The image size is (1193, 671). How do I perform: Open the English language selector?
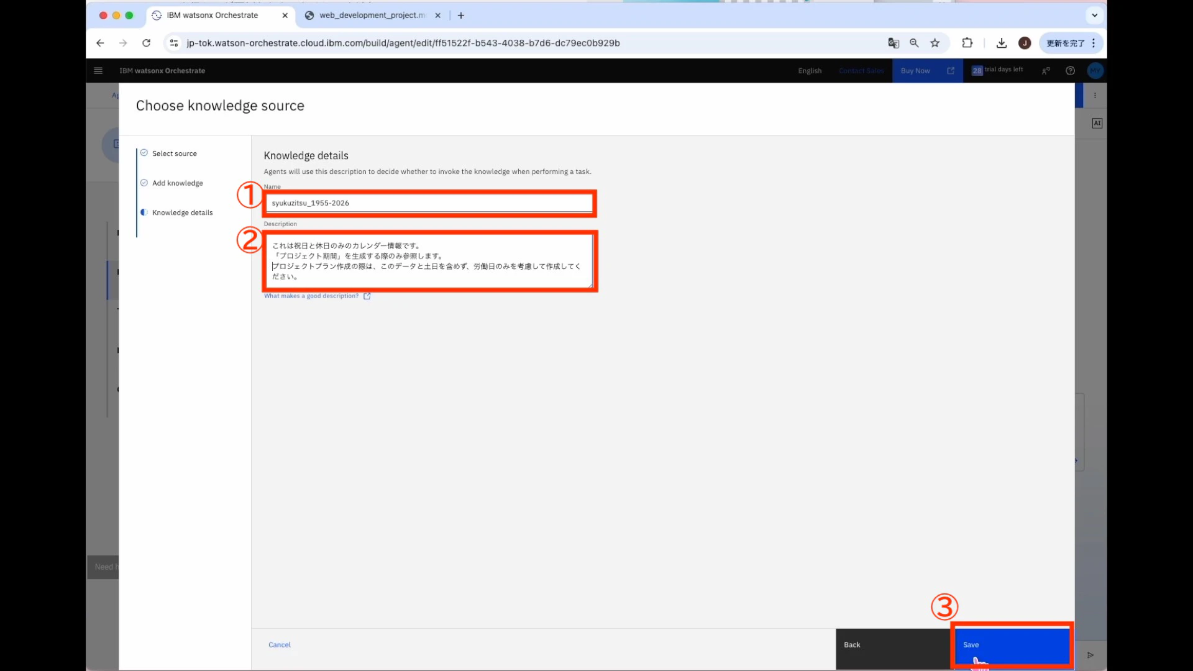pyautogui.click(x=810, y=71)
